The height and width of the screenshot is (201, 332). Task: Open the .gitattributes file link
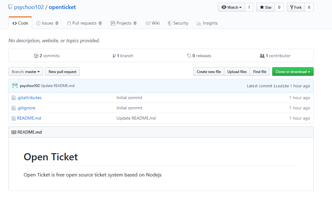(x=29, y=98)
